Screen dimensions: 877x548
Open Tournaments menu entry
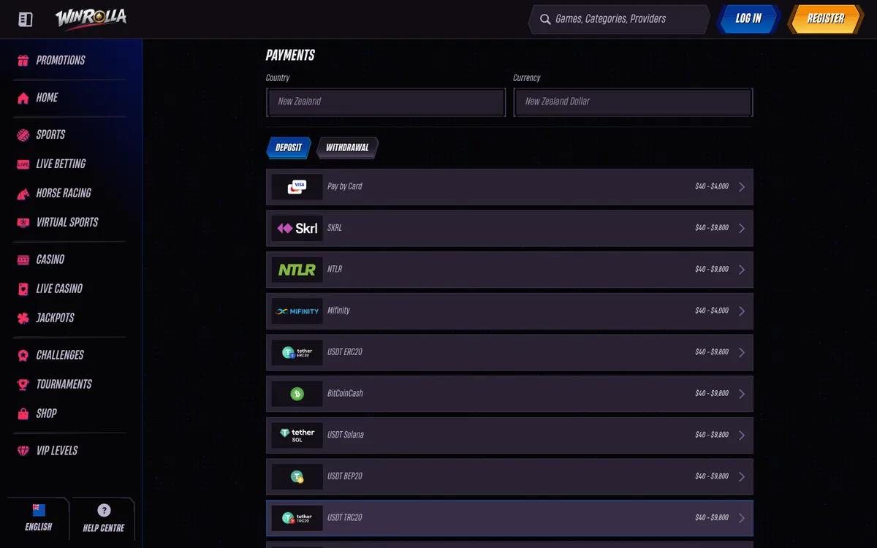coord(64,385)
